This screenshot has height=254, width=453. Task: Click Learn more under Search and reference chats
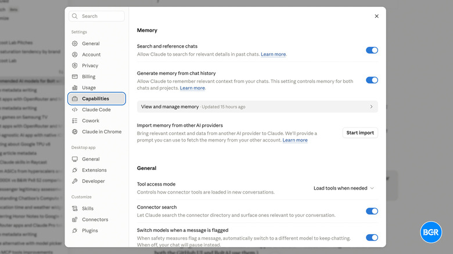tap(274, 55)
